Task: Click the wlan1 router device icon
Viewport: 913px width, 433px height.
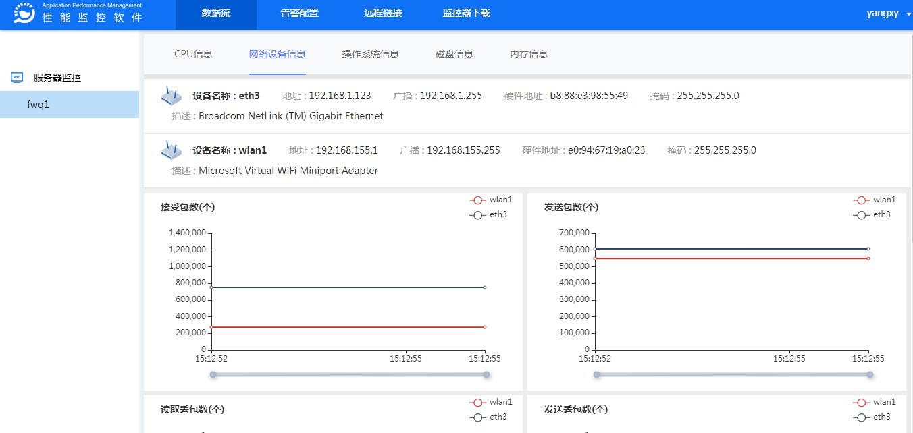Action: pyautogui.click(x=172, y=150)
